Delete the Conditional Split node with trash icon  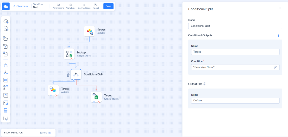[68, 75]
